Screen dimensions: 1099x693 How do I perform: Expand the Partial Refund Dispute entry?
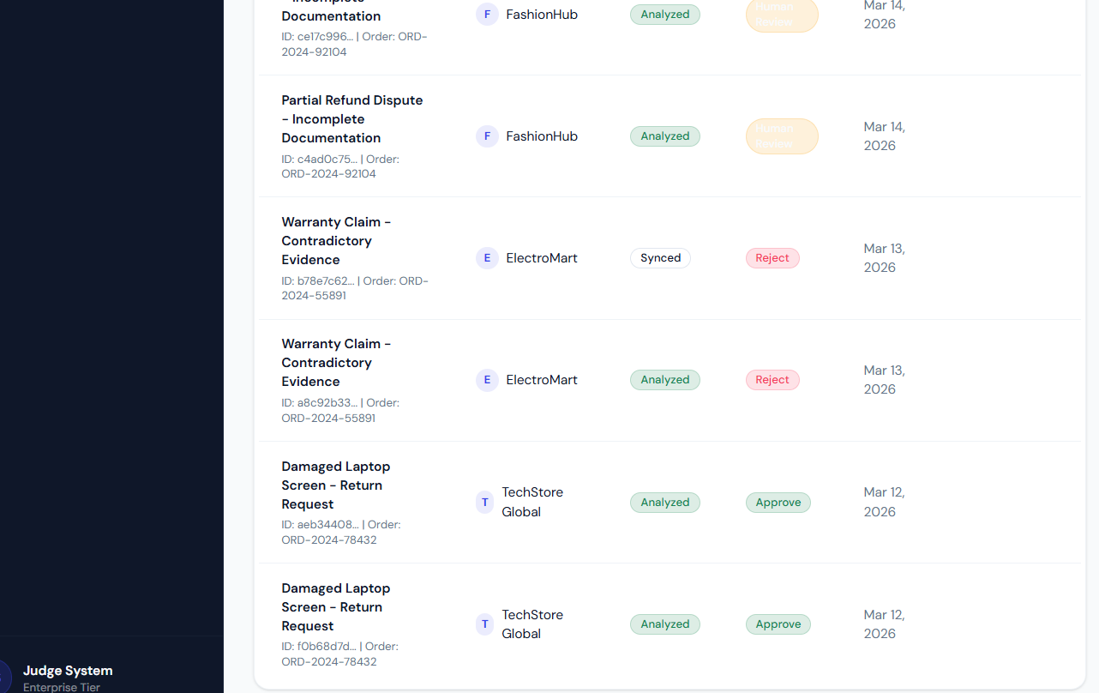tap(351, 118)
